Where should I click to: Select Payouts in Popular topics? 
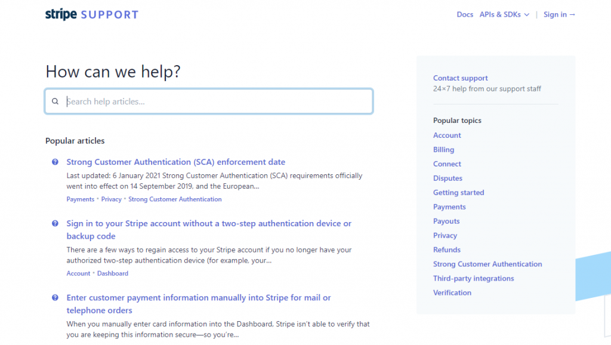[x=446, y=221]
